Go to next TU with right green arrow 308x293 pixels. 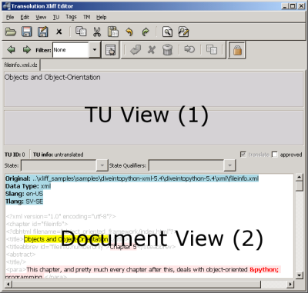[27, 49]
